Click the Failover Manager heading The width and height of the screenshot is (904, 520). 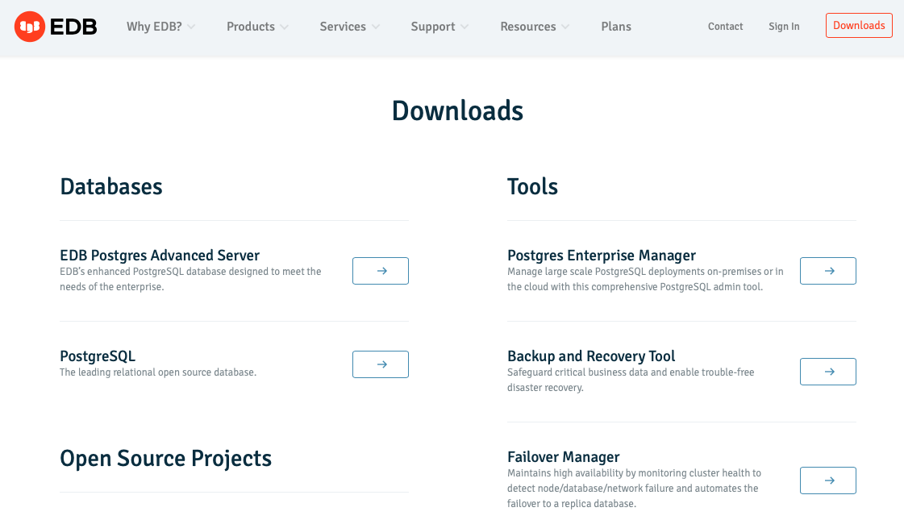point(564,457)
